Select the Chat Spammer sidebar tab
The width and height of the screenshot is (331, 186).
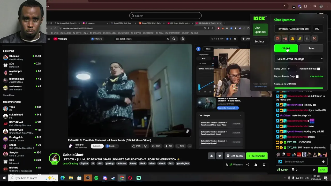tap(260, 30)
